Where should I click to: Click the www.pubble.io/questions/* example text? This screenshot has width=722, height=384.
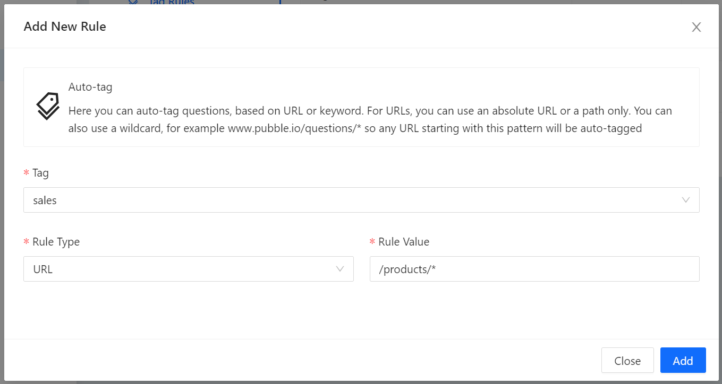tap(294, 128)
